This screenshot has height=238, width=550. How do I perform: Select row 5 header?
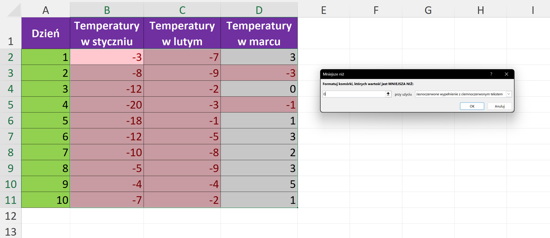[11, 105]
